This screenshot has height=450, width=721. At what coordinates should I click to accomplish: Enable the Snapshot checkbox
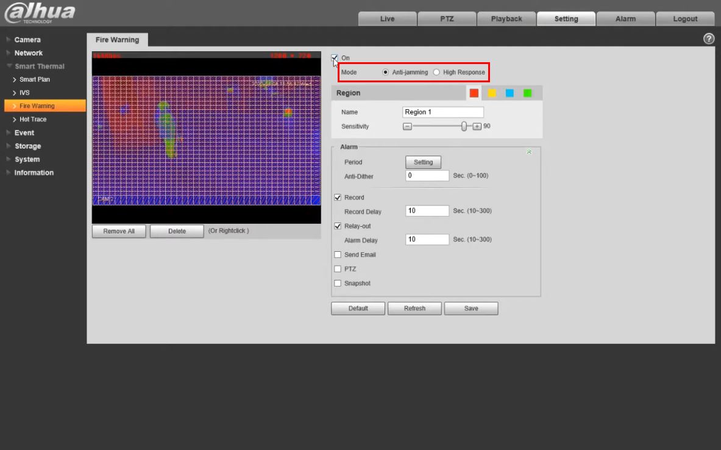pos(338,283)
